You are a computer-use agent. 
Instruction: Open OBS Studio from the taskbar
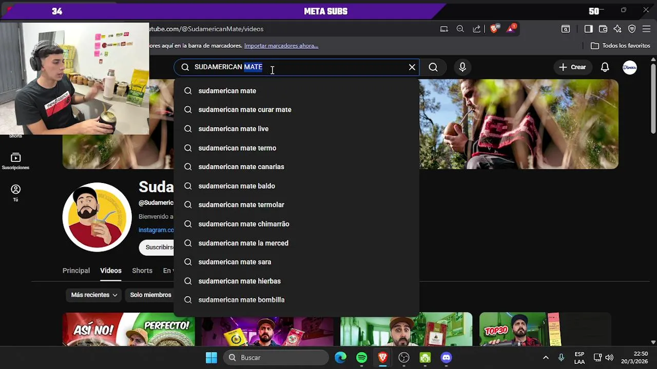click(404, 358)
